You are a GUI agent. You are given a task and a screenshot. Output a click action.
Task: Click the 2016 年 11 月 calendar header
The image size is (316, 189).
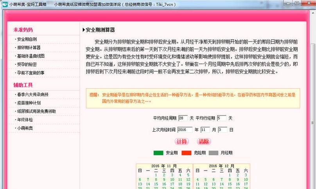164,166
